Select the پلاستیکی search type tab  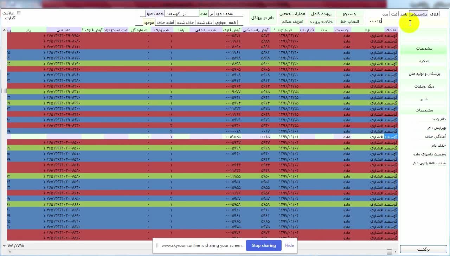(x=418, y=14)
